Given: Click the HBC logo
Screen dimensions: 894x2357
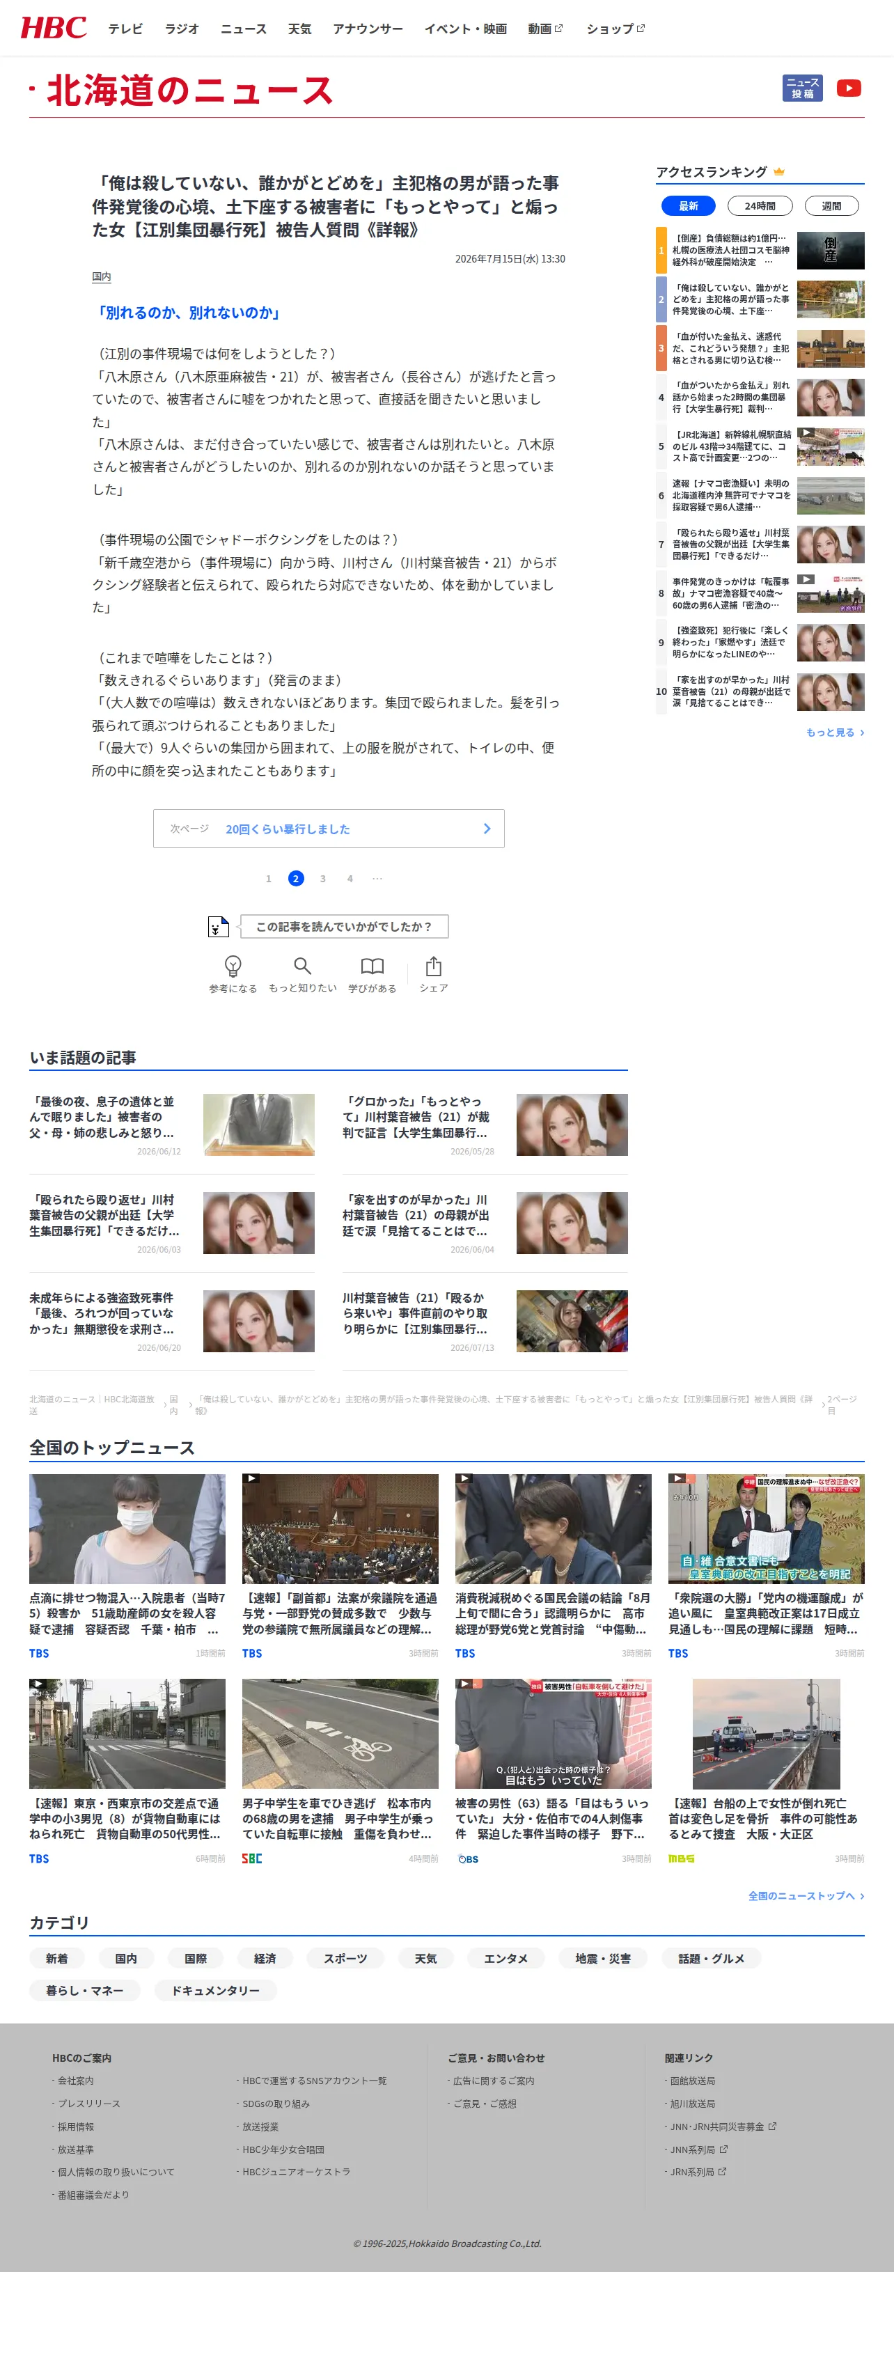Looking at the screenshot, I should [53, 27].
